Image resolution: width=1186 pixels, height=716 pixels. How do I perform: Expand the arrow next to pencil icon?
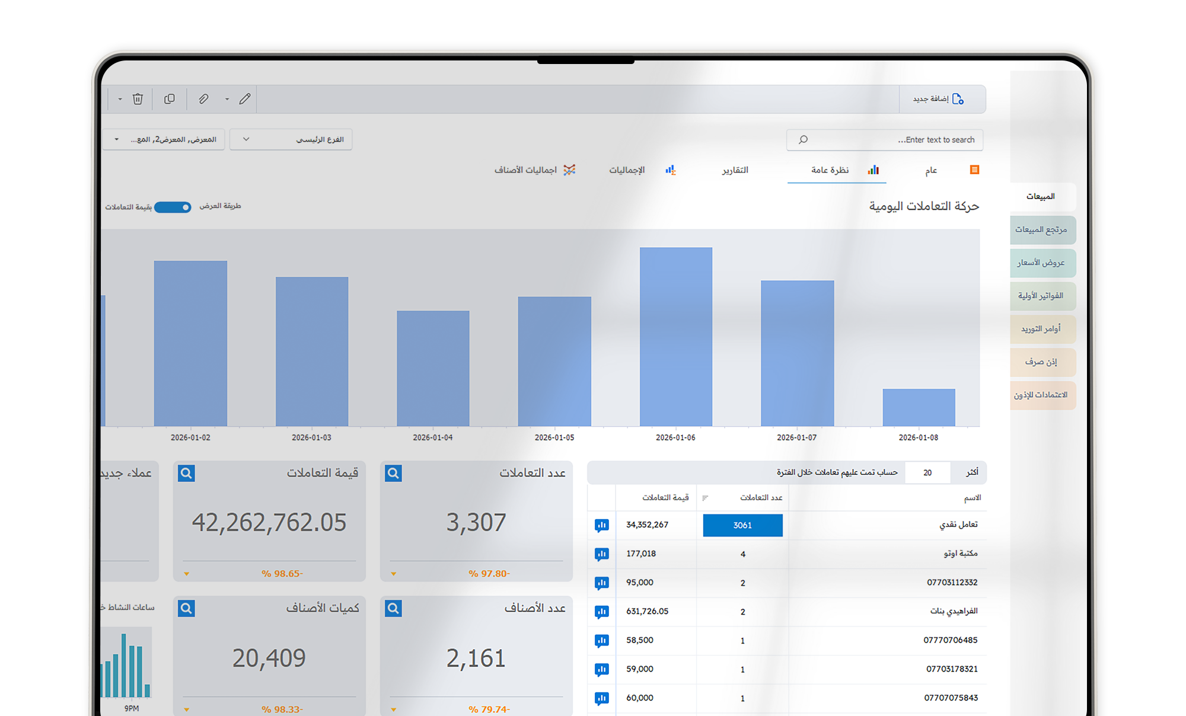tap(227, 100)
